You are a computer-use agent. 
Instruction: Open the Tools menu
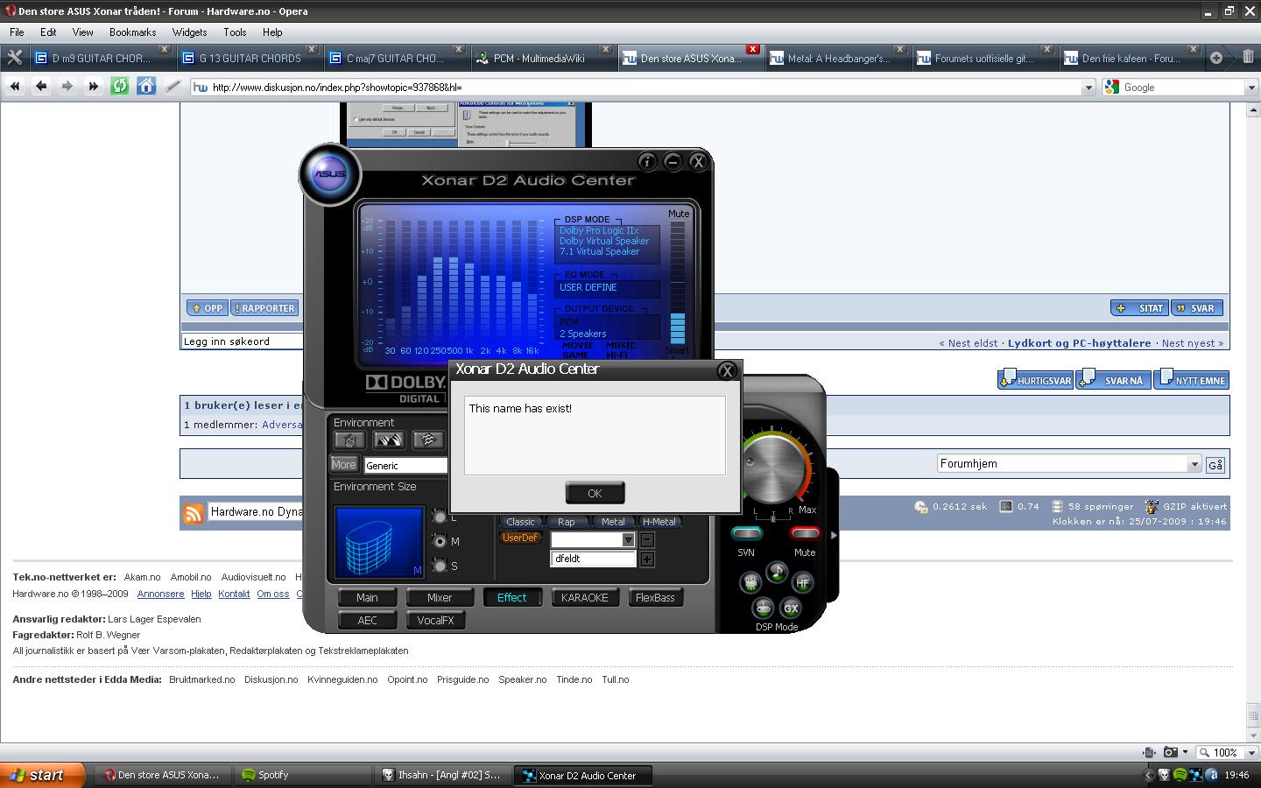pos(235,32)
